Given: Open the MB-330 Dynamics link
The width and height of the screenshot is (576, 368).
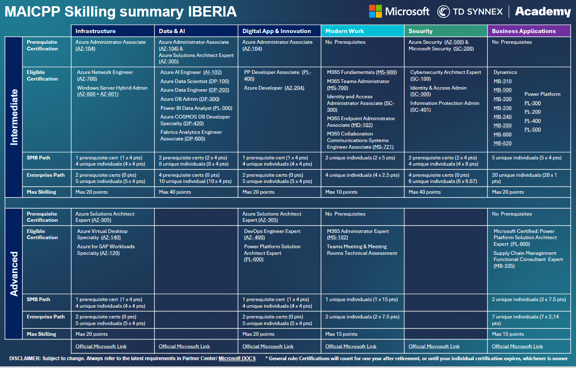Looking at the screenshot, I should [502, 99].
